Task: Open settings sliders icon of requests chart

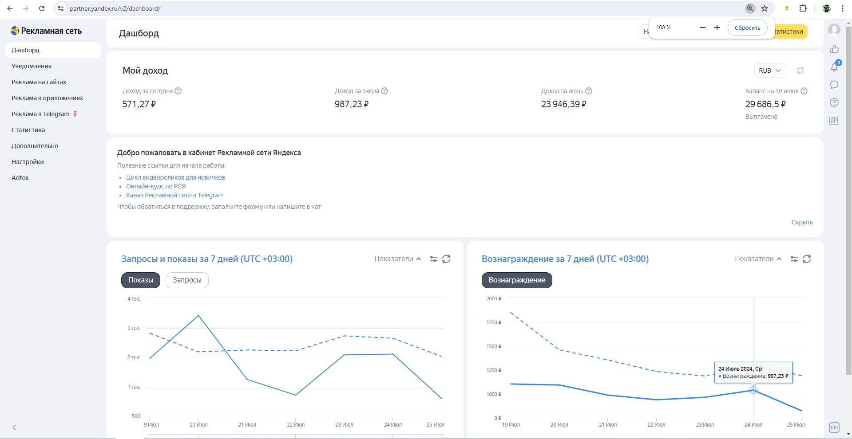Action: coord(433,259)
